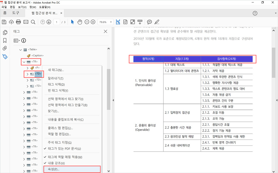Show the Attachments paperclip panel
The image size is (278, 173).
(x=5, y=48)
